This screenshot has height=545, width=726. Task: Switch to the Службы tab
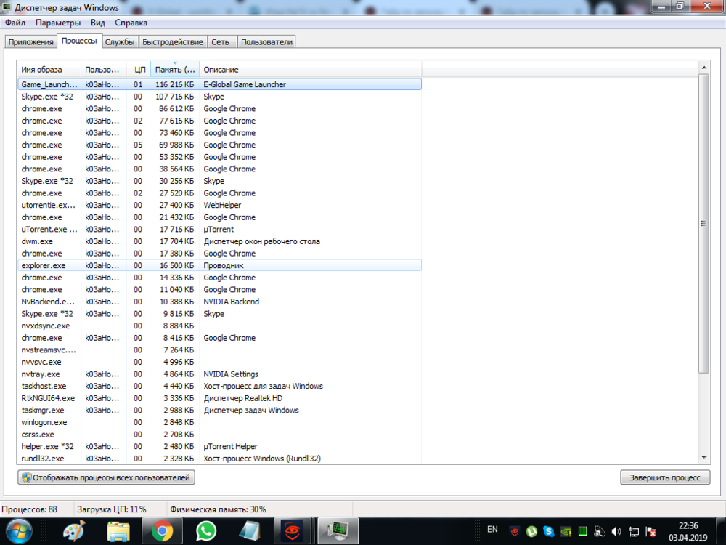pos(120,42)
